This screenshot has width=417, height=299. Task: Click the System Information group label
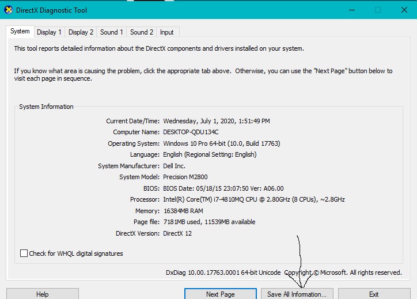tap(46, 107)
